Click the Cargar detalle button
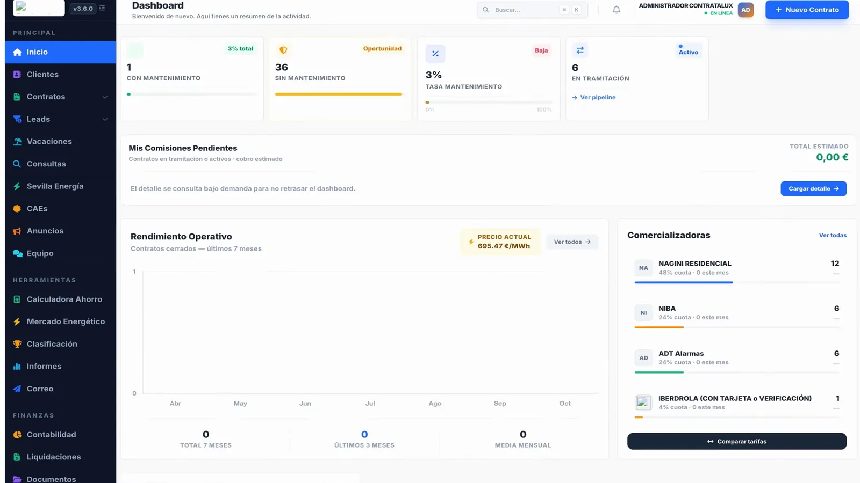Image resolution: width=860 pixels, height=483 pixels. pyautogui.click(x=813, y=188)
